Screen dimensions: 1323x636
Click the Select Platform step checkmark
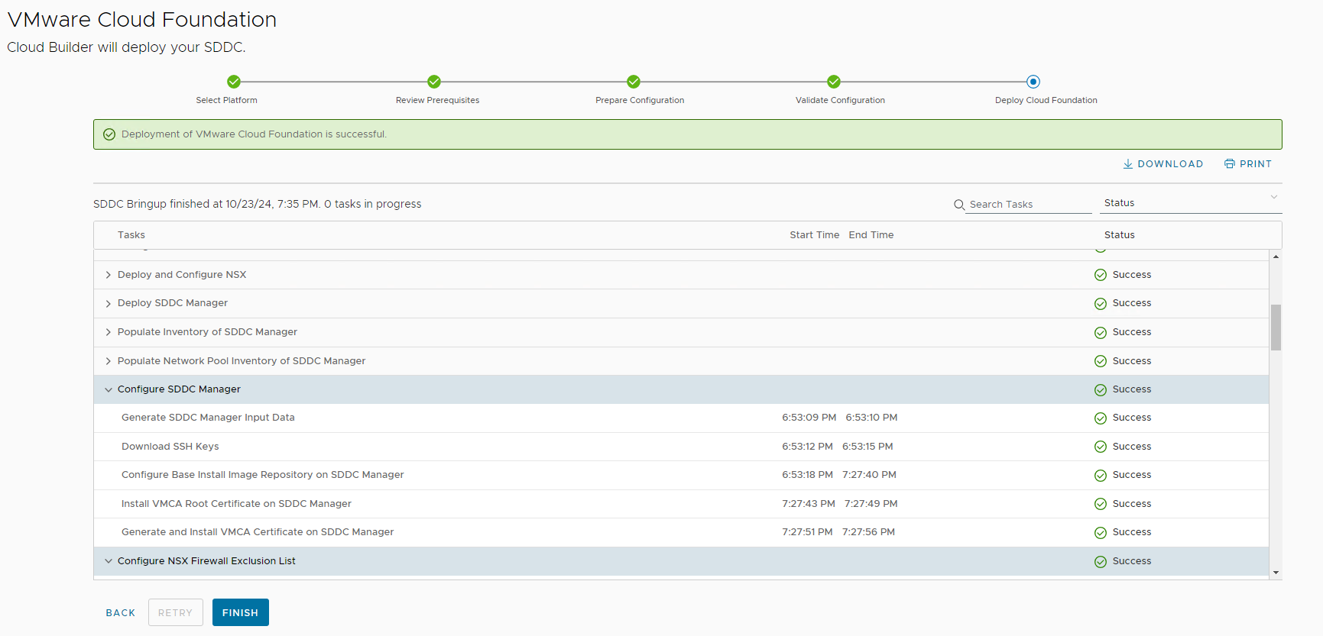coord(234,82)
